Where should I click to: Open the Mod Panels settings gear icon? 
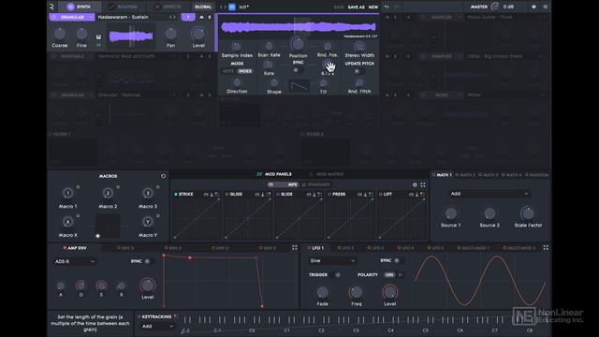[415, 185]
